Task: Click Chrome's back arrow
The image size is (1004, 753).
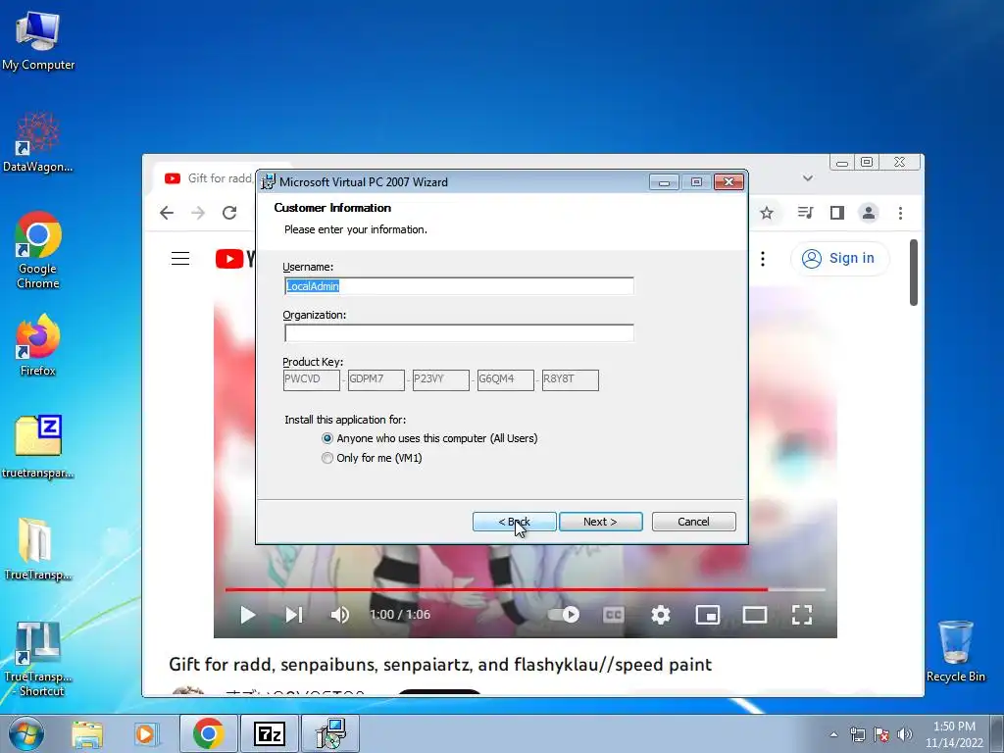Action: click(x=167, y=213)
